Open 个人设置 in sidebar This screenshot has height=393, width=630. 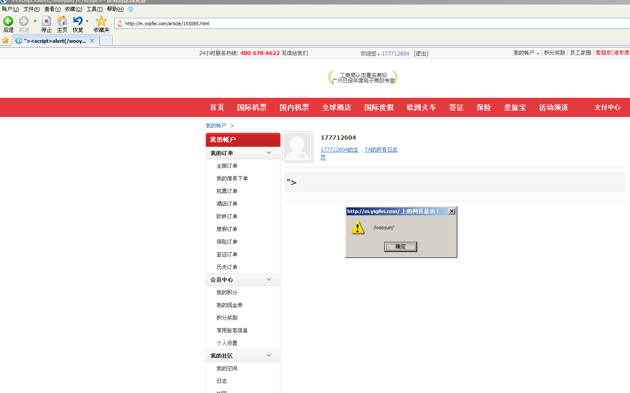click(x=227, y=343)
